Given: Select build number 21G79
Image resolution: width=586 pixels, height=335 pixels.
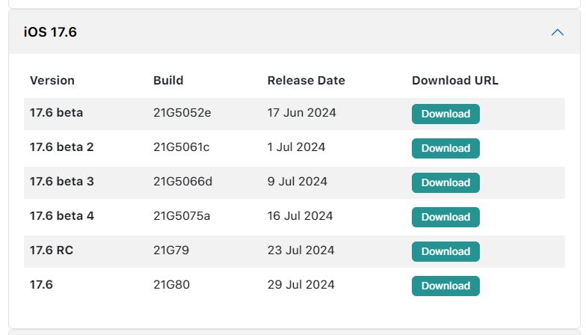Looking at the screenshot, I should click(171, 250).
